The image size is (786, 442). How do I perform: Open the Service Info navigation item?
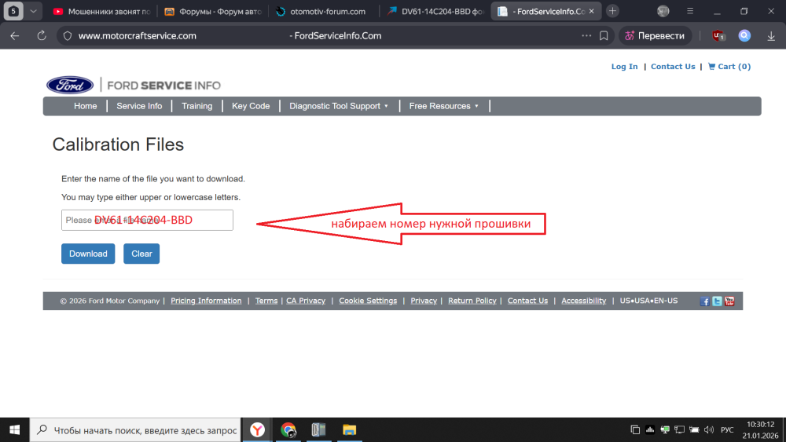[139, 106]
